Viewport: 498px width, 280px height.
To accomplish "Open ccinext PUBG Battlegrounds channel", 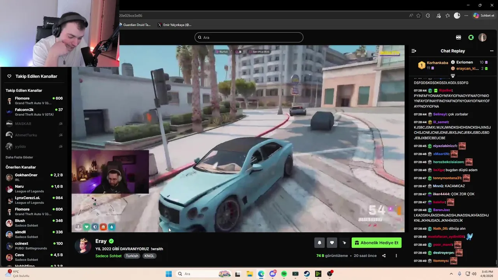I will 34,246.
